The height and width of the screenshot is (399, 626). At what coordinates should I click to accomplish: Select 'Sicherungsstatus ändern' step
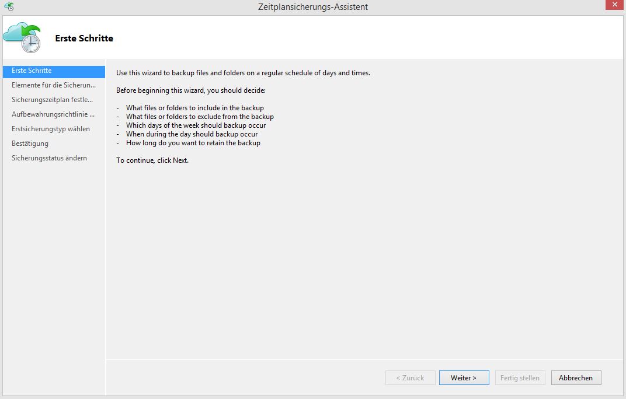(x=49, y=158)
